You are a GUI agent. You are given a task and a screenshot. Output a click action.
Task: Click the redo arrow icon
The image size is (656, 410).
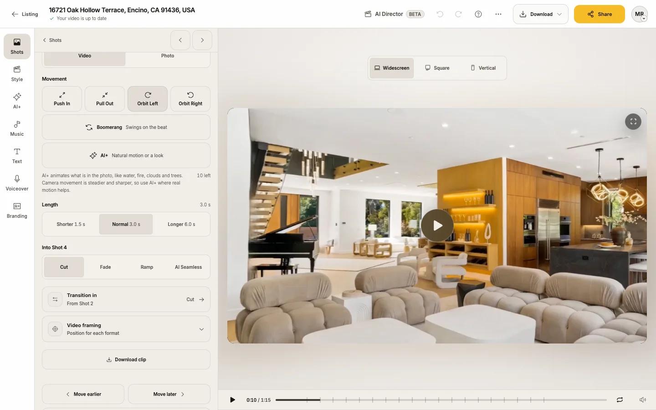pyautogui.click(x=458, y=14)
